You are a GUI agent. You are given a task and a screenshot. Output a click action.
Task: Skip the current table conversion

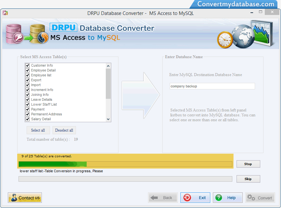click(x=248, y=179)
